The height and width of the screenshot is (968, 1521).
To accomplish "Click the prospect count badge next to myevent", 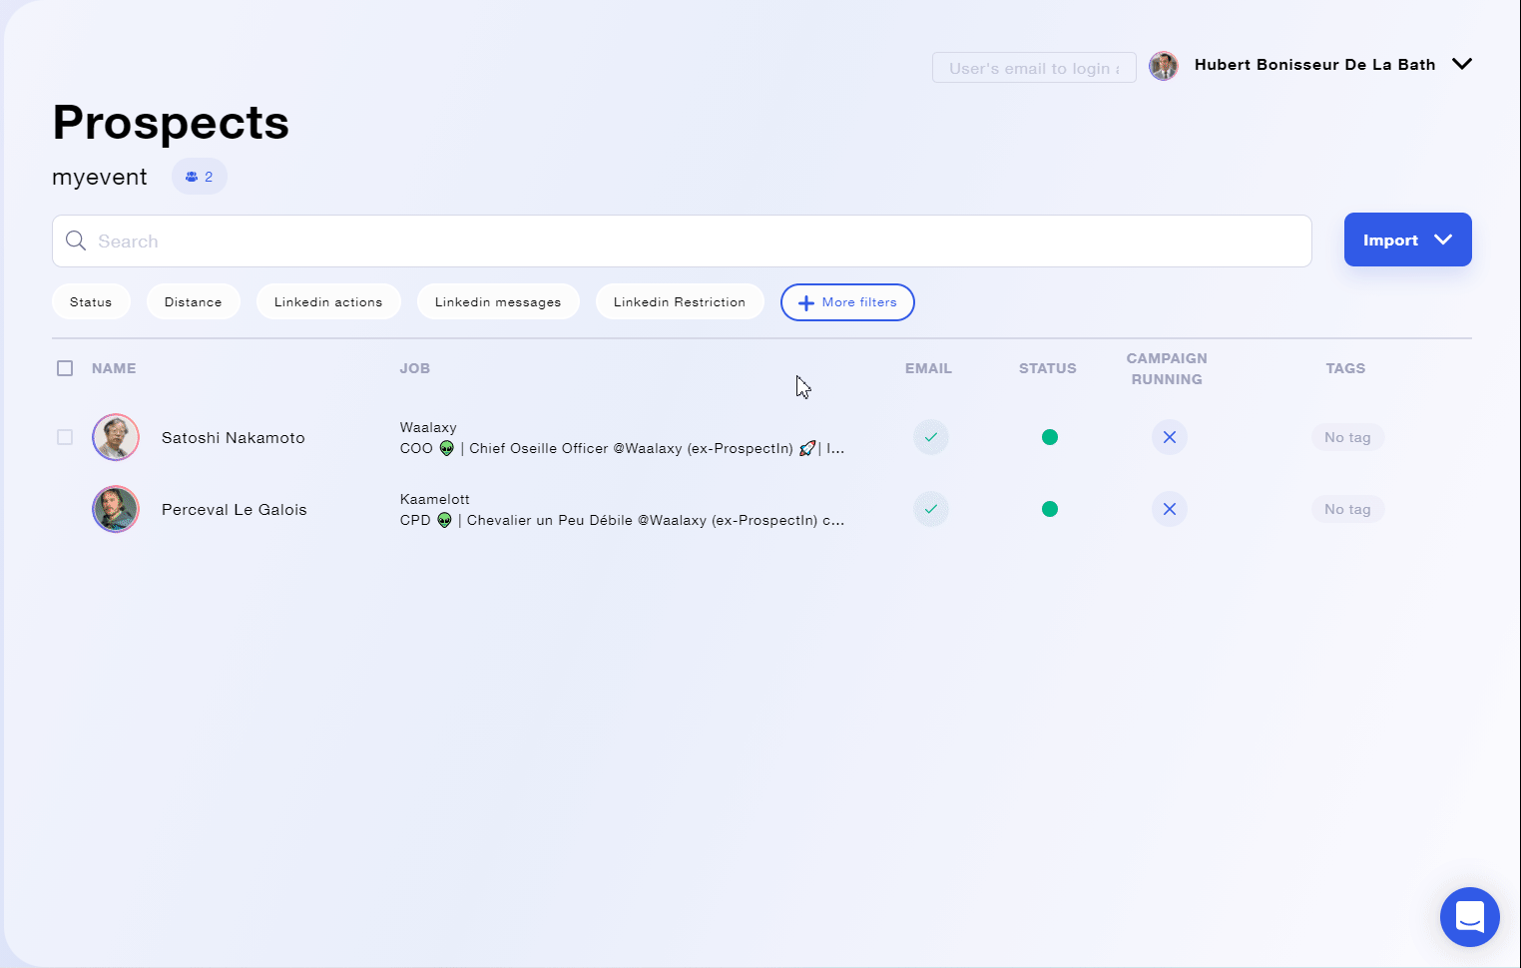I will 200,177.
